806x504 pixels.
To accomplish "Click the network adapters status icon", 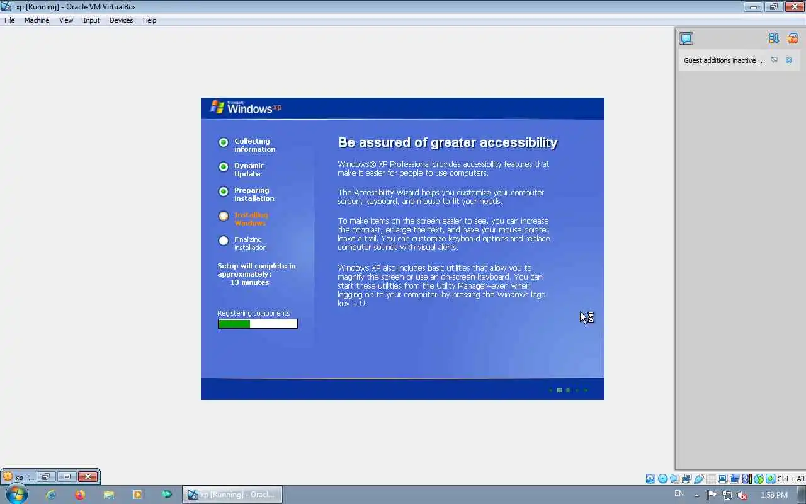I will coord(686,479).
